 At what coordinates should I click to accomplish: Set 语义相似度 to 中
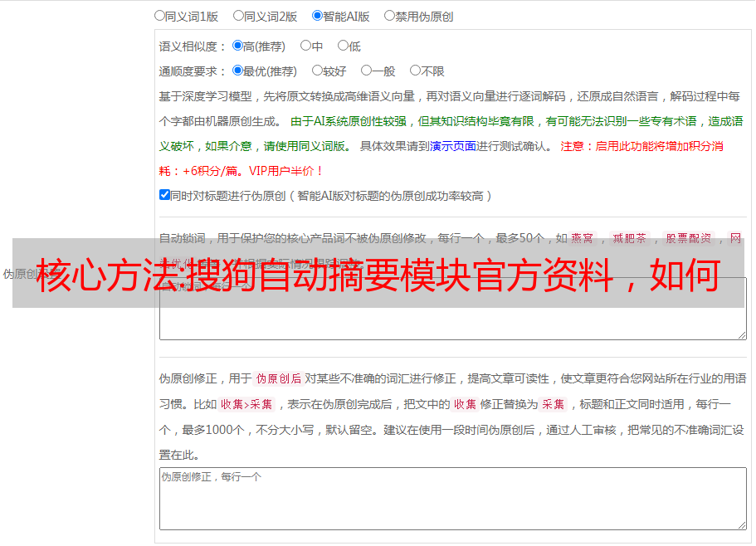[305, 46]
